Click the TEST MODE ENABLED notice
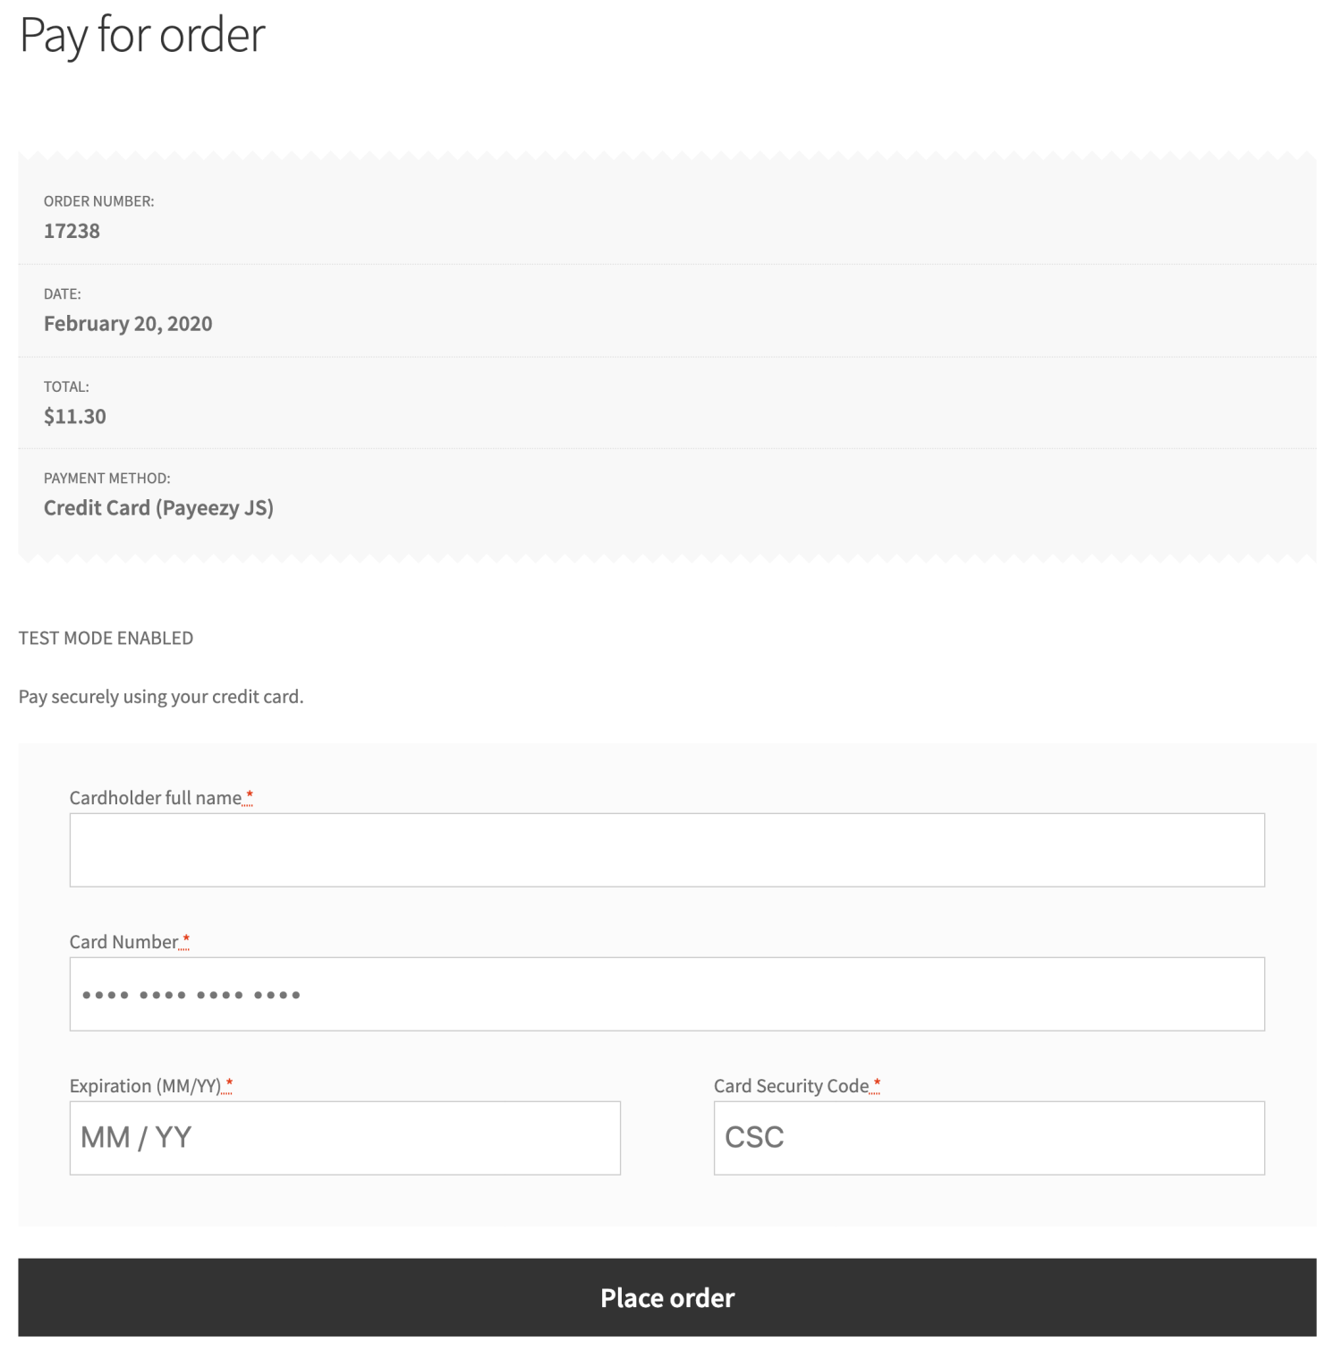 [x=105, y=638]
